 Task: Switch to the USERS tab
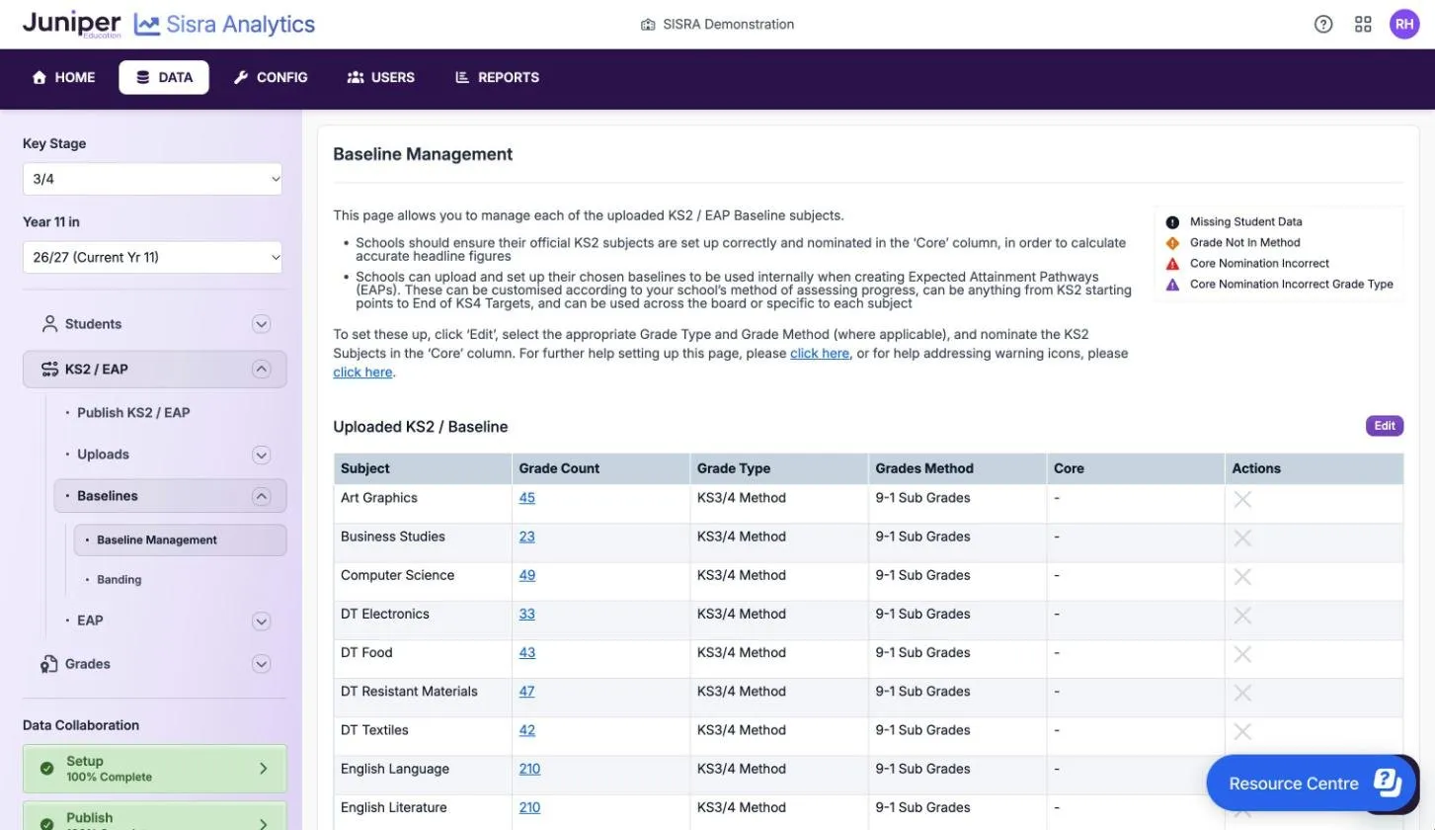click(381, 77)
